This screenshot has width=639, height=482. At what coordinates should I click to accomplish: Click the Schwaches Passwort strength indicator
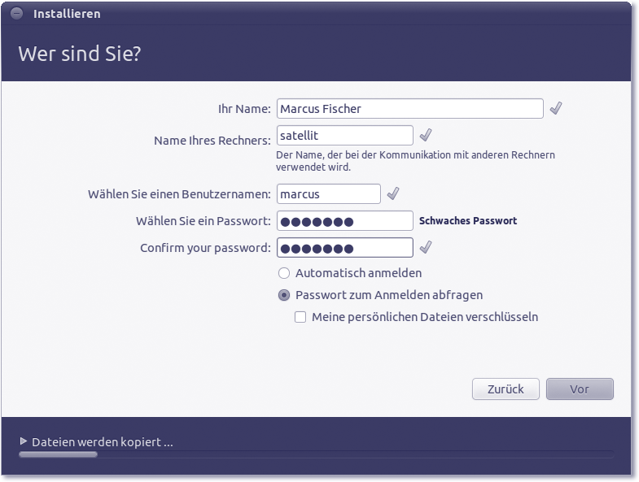pos(467,221)
